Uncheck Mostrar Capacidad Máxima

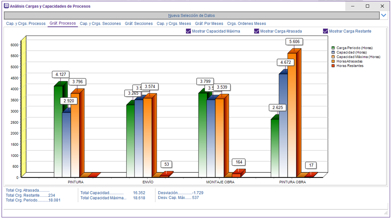[189, 31]
